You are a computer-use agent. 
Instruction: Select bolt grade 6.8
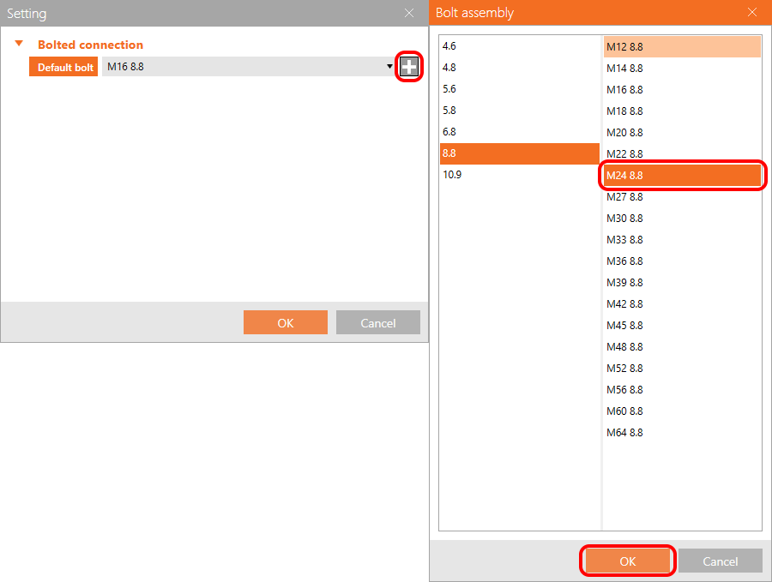tap(520, 132)
